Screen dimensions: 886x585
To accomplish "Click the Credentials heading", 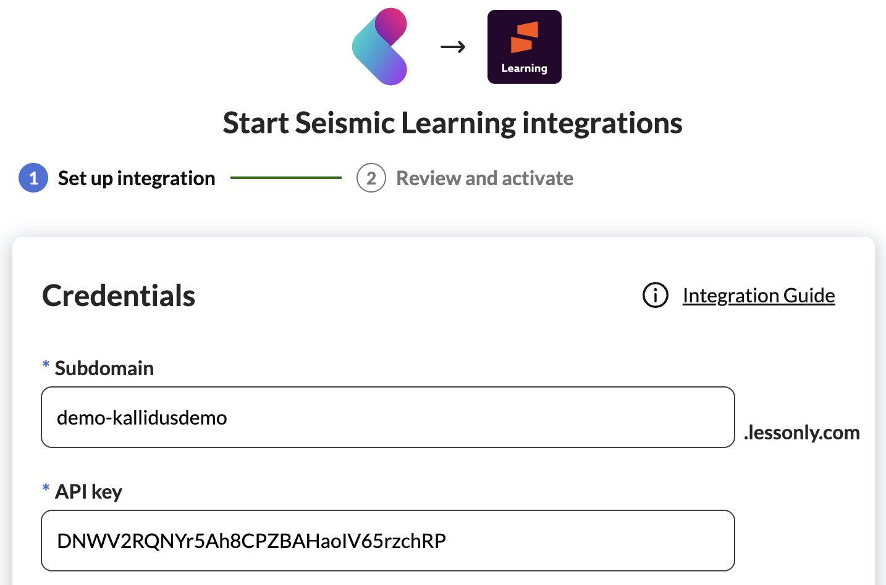I will [118, 296].
